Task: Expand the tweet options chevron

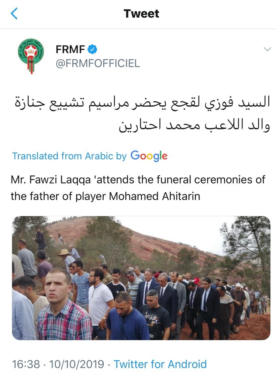Action: pos(267,49)
